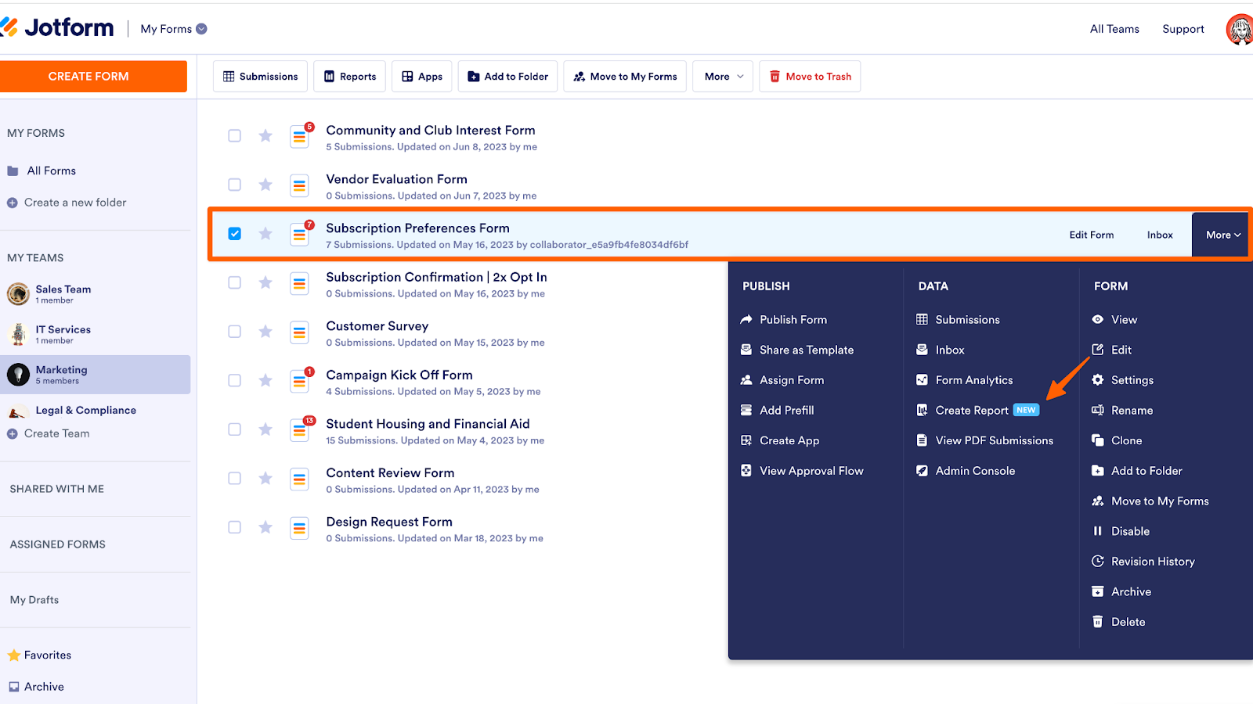Expand the toolbar More dropdown
Image resolution: width=1253 pixels, height=704 pixels.
(x=724, y=77)
